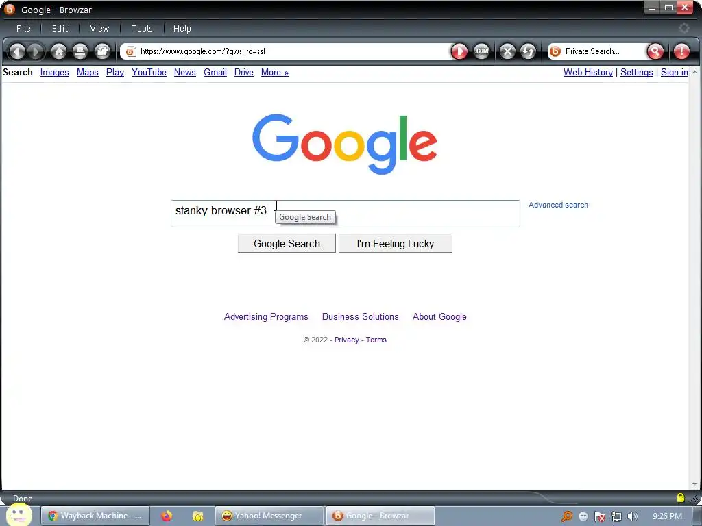Click the Google Search button

click(287, 243)
